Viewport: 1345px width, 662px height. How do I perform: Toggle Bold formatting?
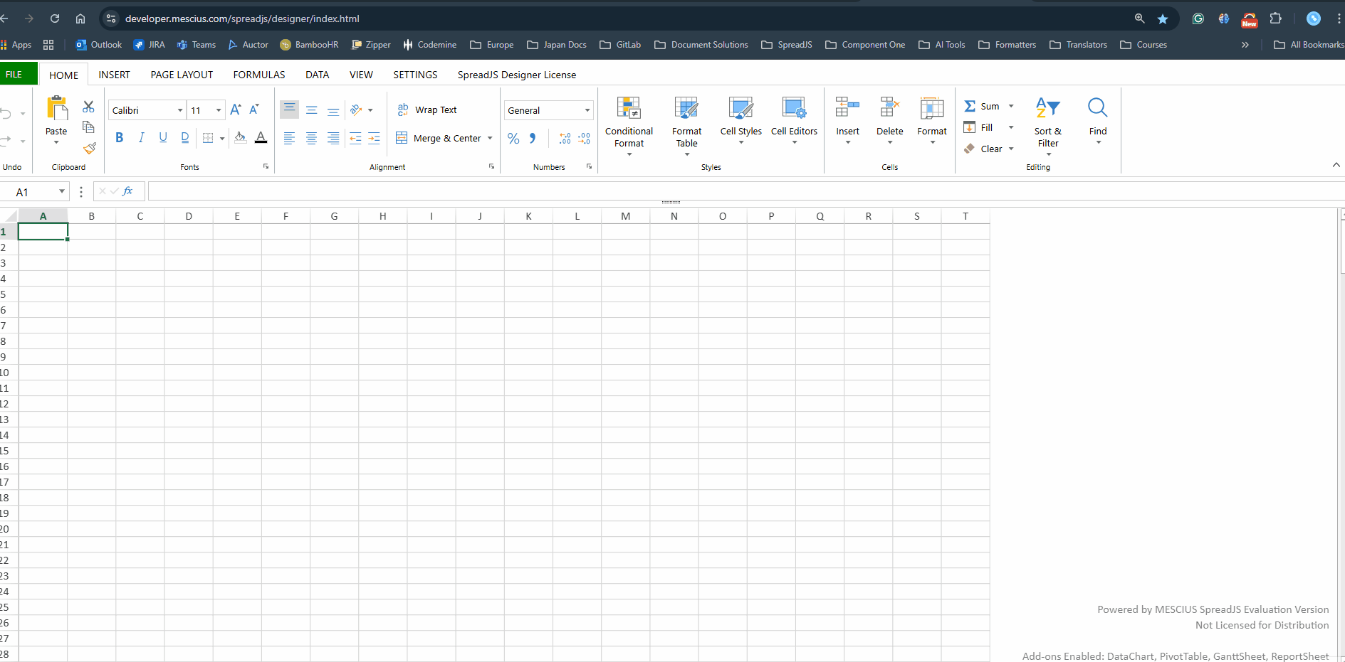click(120, 138)
